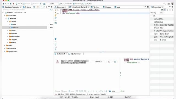This screenshot has width=176, height=99.
Task: Open a new SQL script editor
Action: tap(18, 4)
